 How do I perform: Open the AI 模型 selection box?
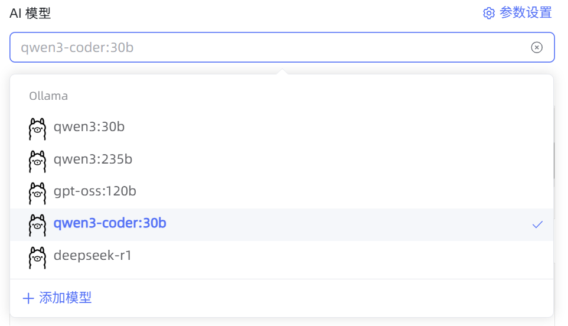tap(272, 47)
